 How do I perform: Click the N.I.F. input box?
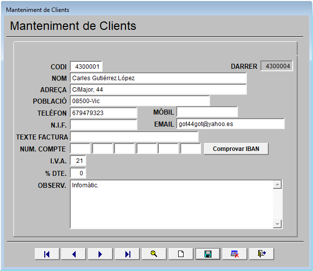click(x=104, y=125)
